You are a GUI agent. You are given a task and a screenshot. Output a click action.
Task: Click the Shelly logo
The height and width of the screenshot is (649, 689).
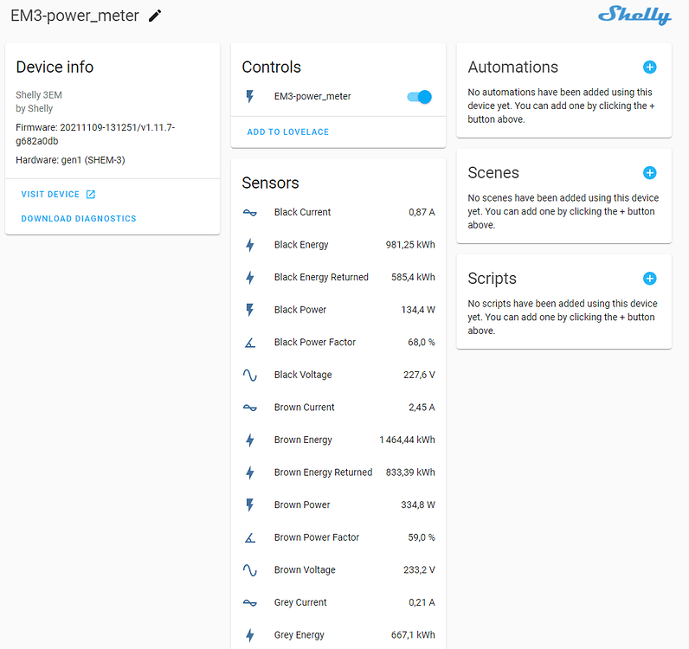pyautogui.click(x=634, y=16)
